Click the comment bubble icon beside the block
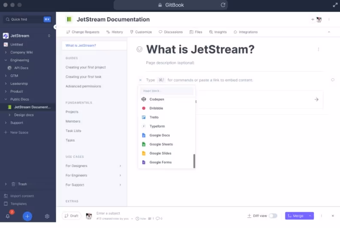 (x=333, y=80)
